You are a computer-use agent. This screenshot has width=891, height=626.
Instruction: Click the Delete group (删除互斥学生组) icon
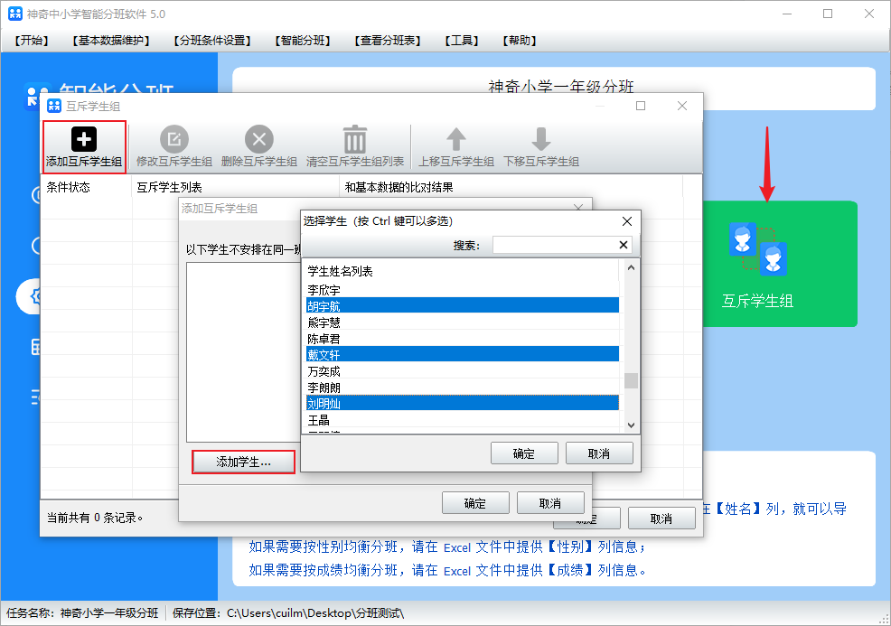[x=259, y=139]
